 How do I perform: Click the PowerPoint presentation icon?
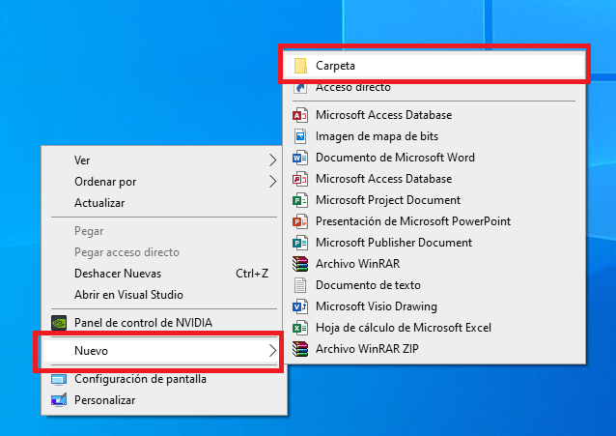pos(299,221)
